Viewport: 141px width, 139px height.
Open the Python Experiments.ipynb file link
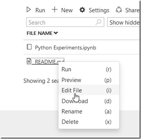(x=65, y=48)
